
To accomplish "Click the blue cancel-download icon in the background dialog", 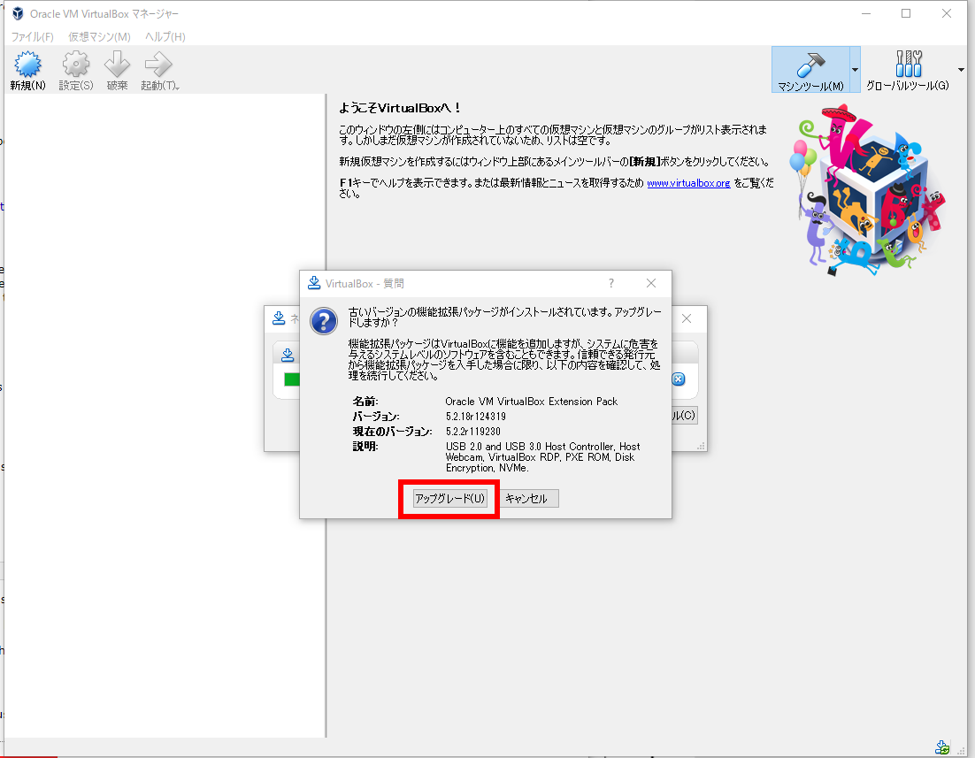I will point(679,379).
